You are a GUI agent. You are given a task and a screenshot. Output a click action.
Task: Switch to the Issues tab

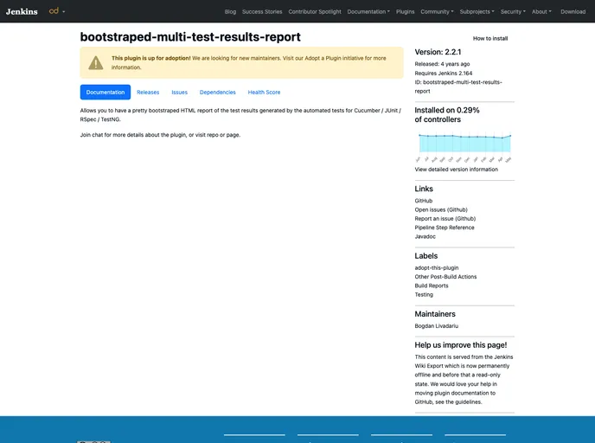click(x=179, y=93)
